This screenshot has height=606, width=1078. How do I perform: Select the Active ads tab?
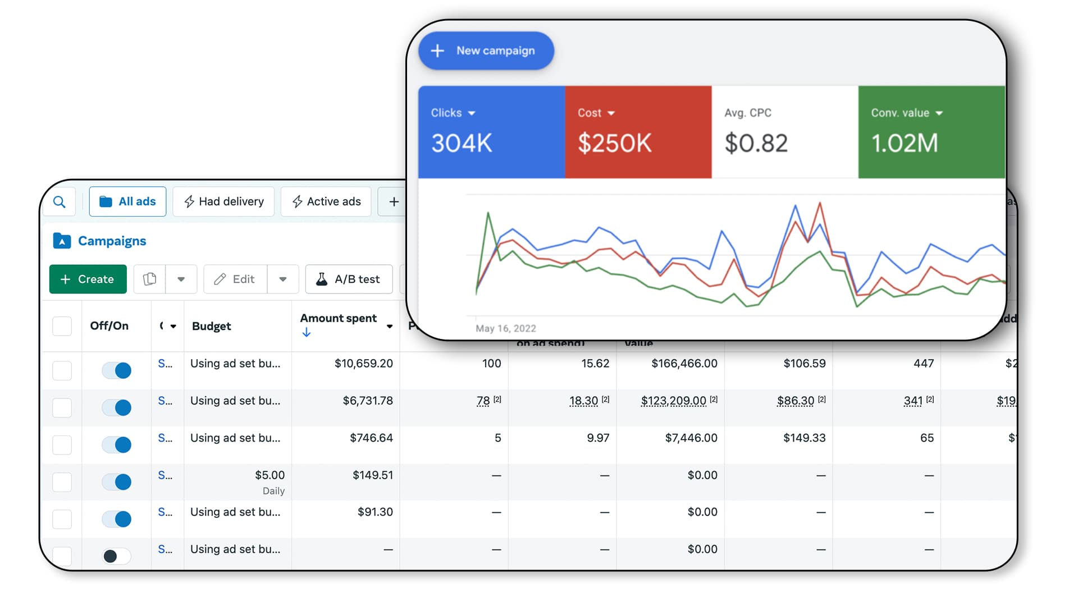pos(326,201)
